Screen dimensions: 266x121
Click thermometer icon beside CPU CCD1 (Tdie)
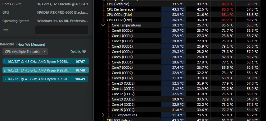[104, 15]
